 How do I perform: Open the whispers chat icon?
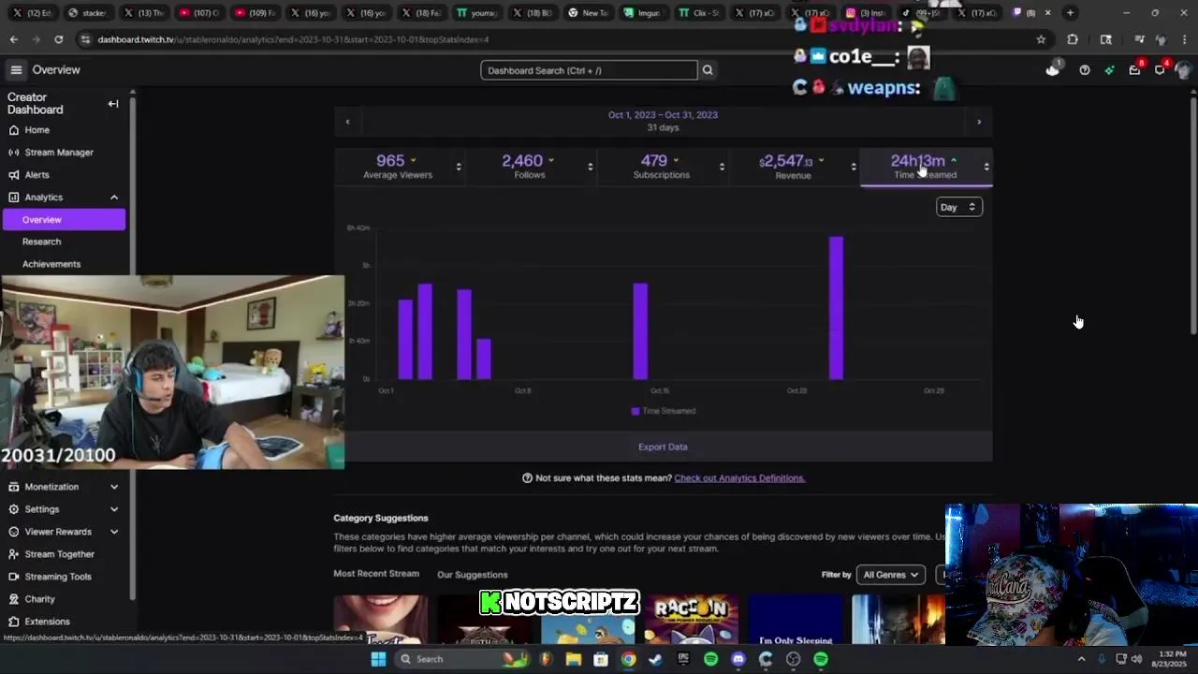[1160, 70]
